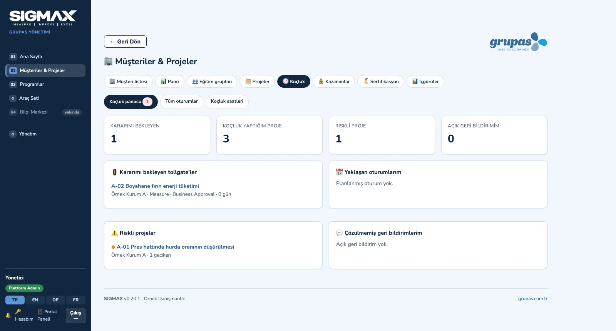This screenshot has height=331, width=616.
Task: Switch language to EN
Action: [35, 300]
